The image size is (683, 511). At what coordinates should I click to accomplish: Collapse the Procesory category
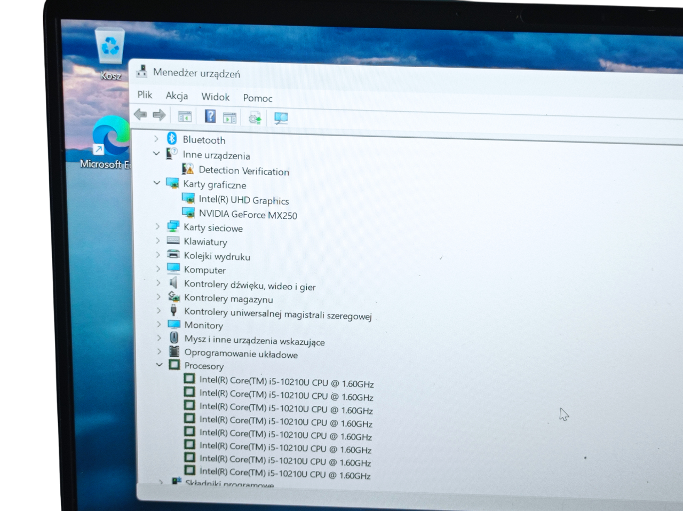tap(159, 365)
